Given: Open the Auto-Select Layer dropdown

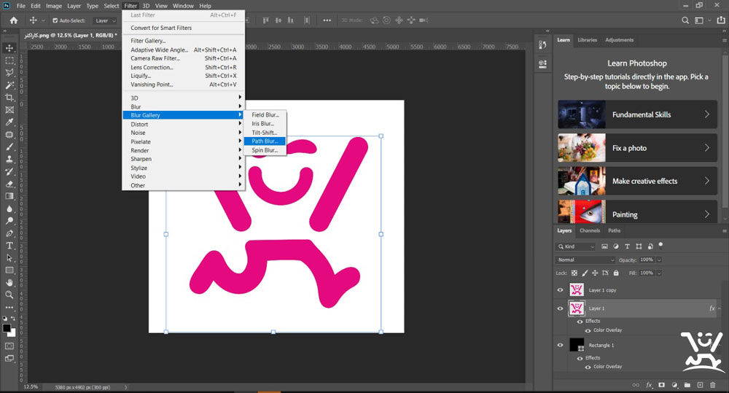Looking at the screenshot, I should point(105,20).
